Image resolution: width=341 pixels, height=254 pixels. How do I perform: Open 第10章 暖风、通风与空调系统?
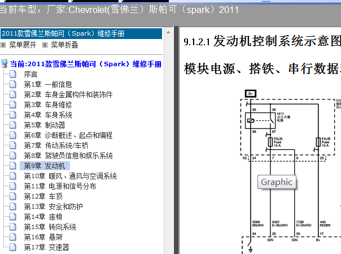tap(70, 176)
